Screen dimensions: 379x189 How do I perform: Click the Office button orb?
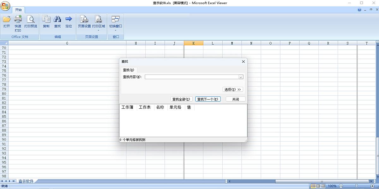(x=5, y=5)
